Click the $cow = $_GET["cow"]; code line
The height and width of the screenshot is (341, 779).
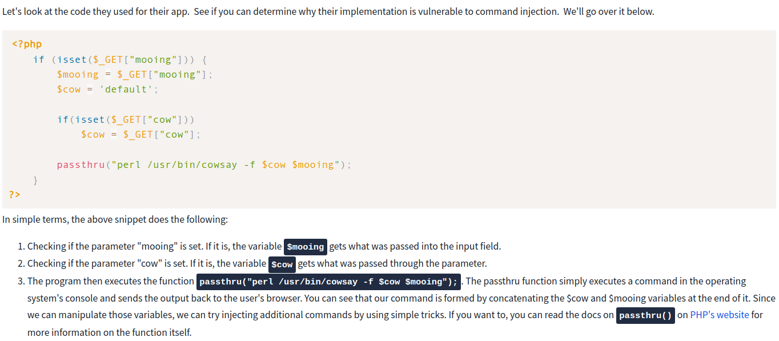[x=140, y=134]
